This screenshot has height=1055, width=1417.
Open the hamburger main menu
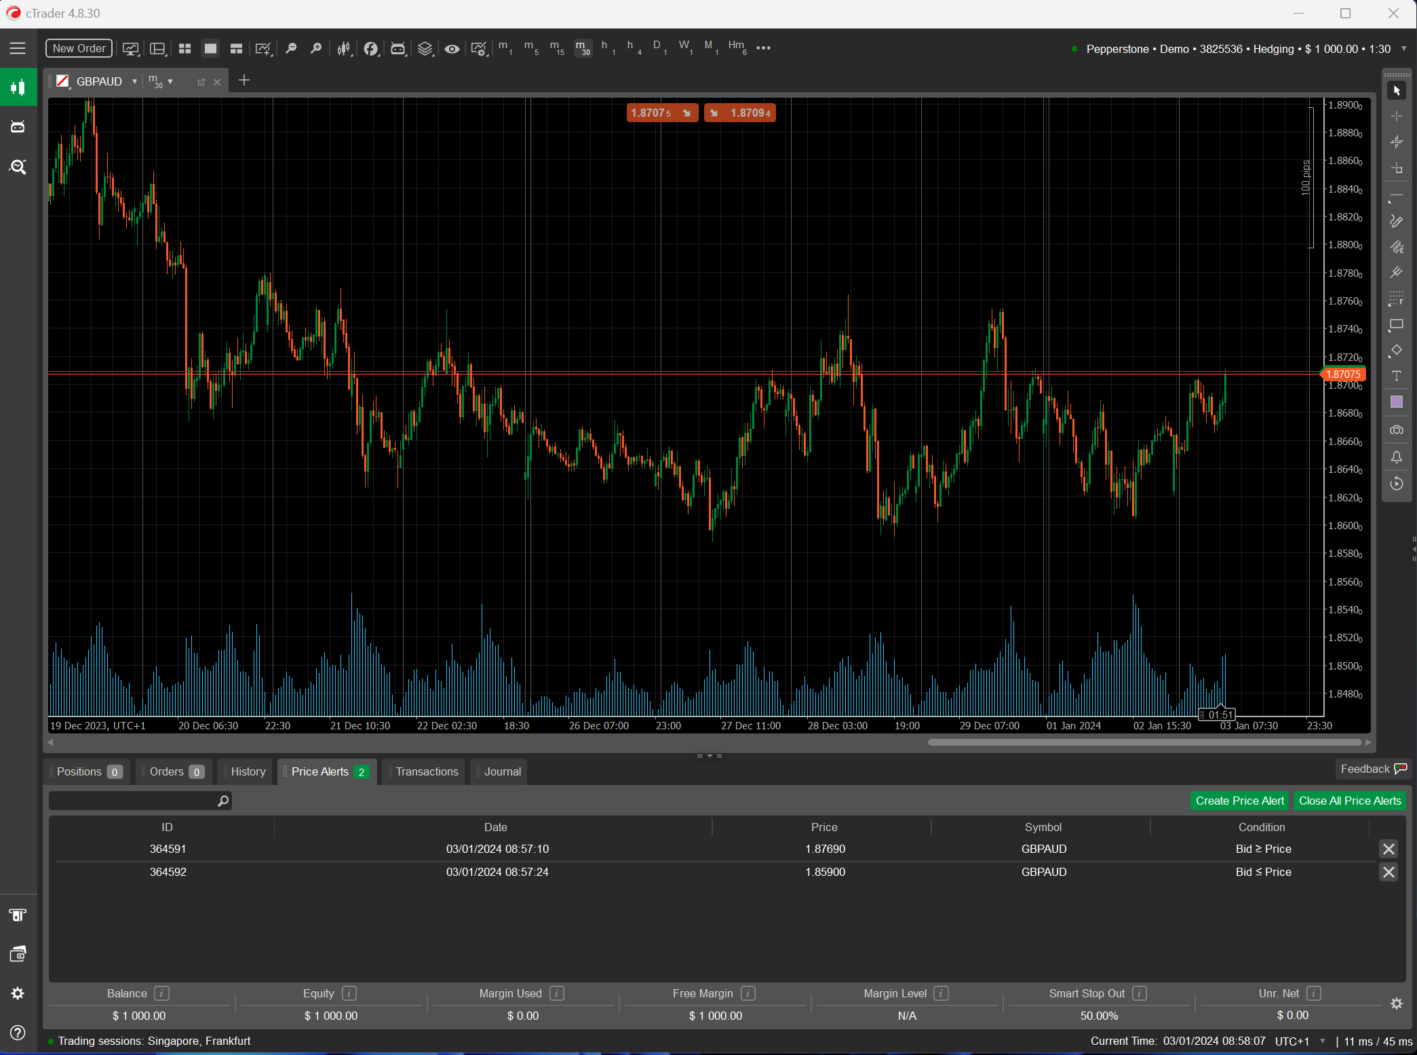tap(18, 48)
